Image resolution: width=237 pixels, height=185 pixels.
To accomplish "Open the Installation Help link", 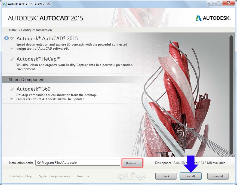I will click(20, 176).
